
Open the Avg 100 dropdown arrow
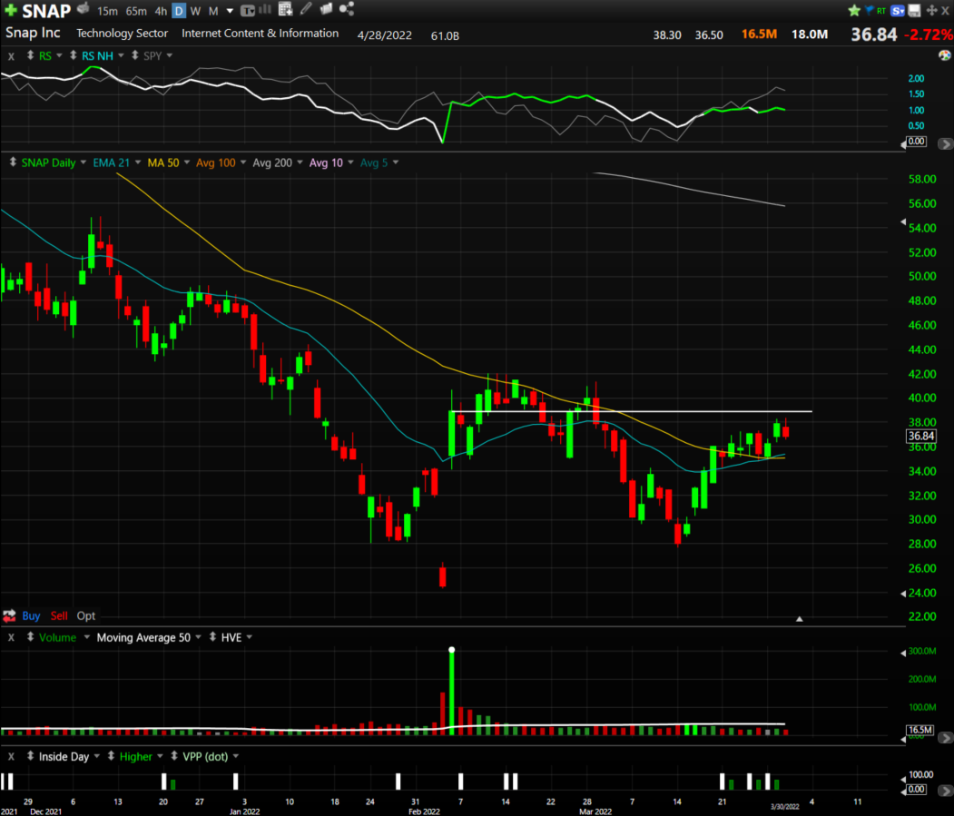click(x=243, y=162)
